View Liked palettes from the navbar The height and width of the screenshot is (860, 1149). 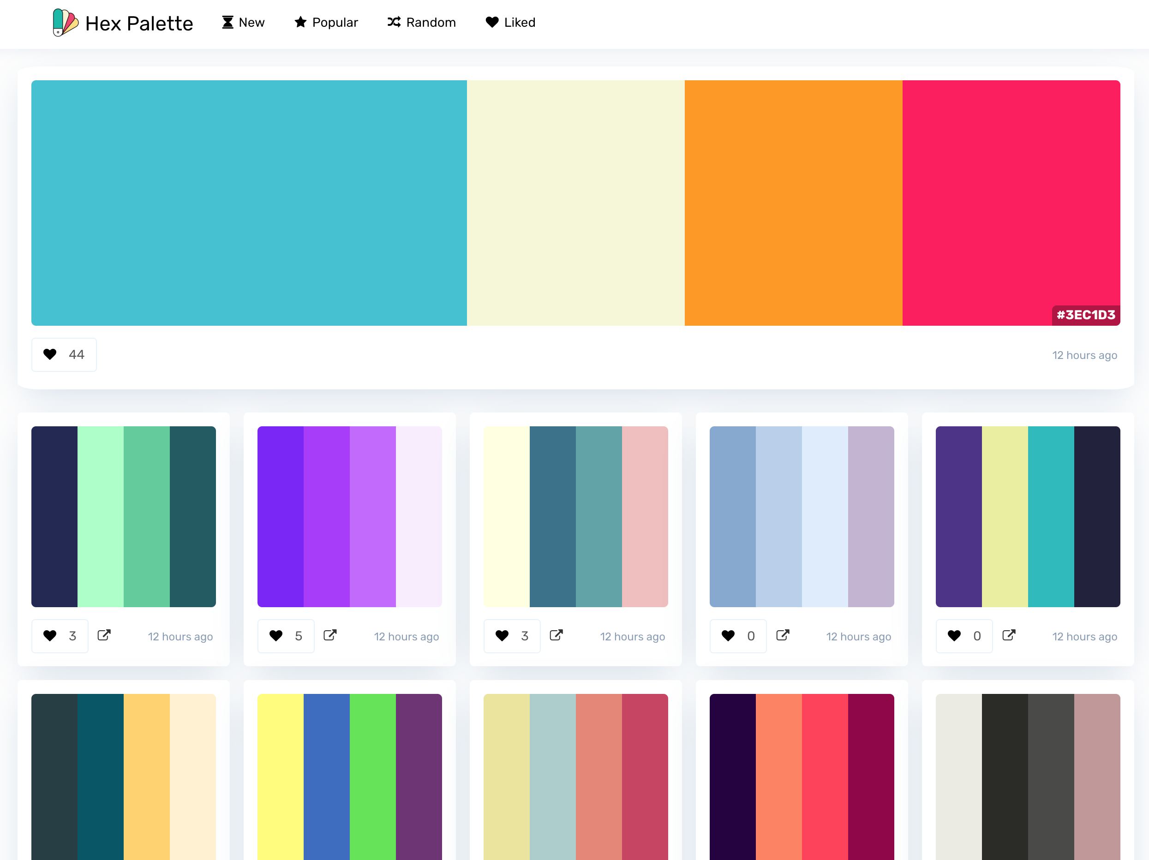(510, 23)
